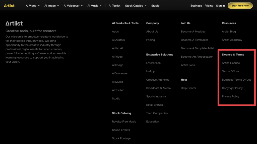
Task: Open the Become A Template Artist link
Action: [198, 48]
